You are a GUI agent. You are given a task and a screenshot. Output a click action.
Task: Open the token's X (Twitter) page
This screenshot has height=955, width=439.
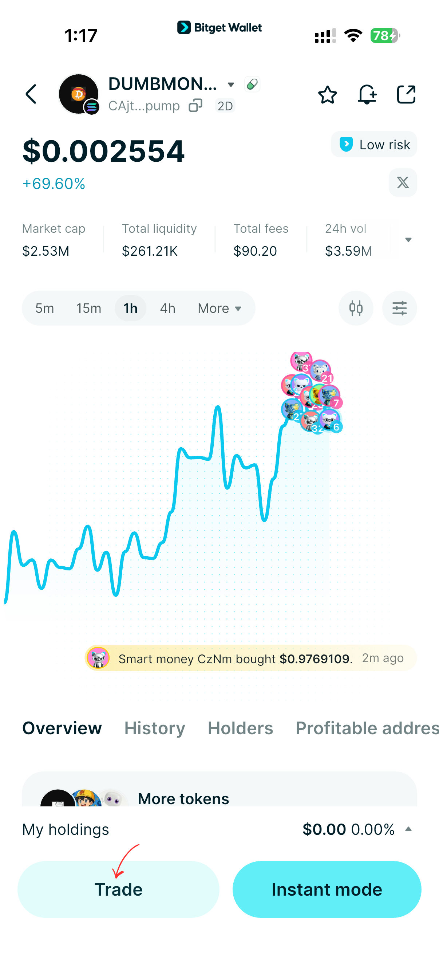402,182
